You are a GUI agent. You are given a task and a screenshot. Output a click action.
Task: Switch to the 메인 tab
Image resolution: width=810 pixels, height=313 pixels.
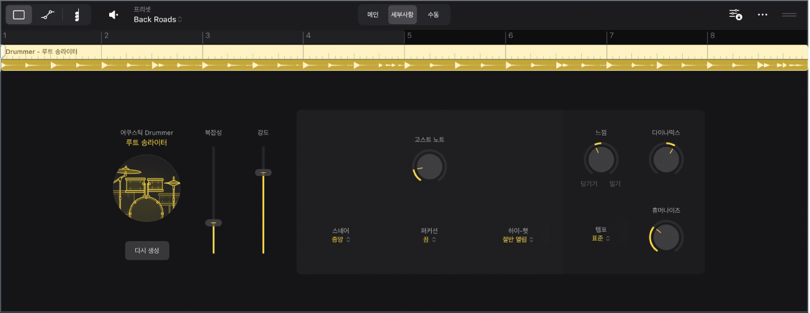(x=373, y=15)
